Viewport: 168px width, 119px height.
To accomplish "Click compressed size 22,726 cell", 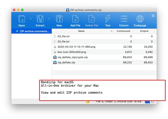I will 127,47.
